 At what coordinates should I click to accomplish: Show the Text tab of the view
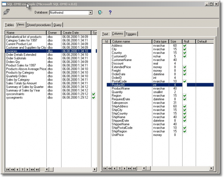[x=105, y=34]
